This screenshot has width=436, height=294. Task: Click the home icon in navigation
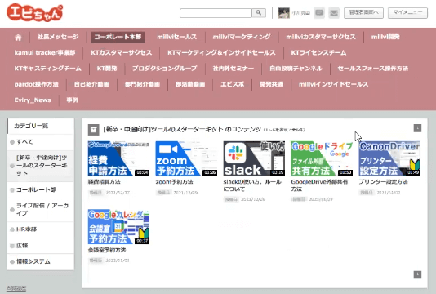click(x=18, y=38)
